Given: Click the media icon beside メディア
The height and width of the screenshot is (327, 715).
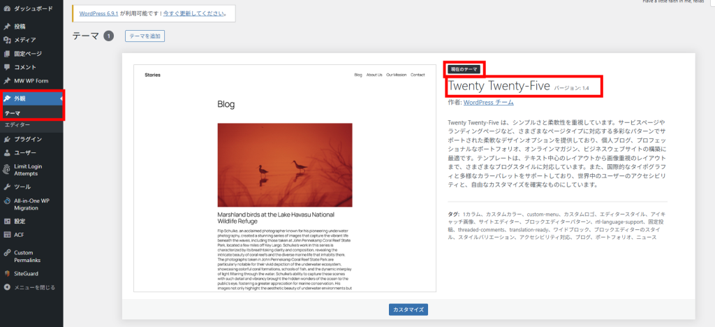Looking at the screenshot, I should [x=7, y=40].
